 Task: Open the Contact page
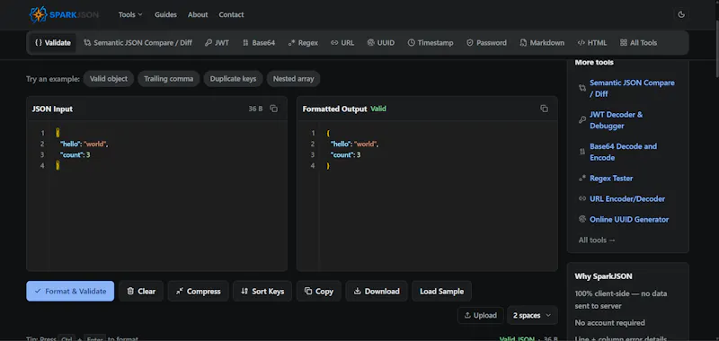pyautogui.click(x=231, y=14)
